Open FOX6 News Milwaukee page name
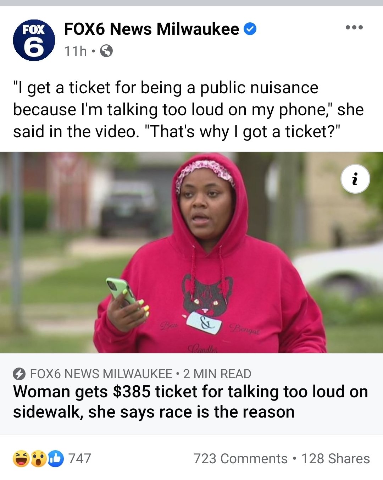 click(x=151, y=29)
